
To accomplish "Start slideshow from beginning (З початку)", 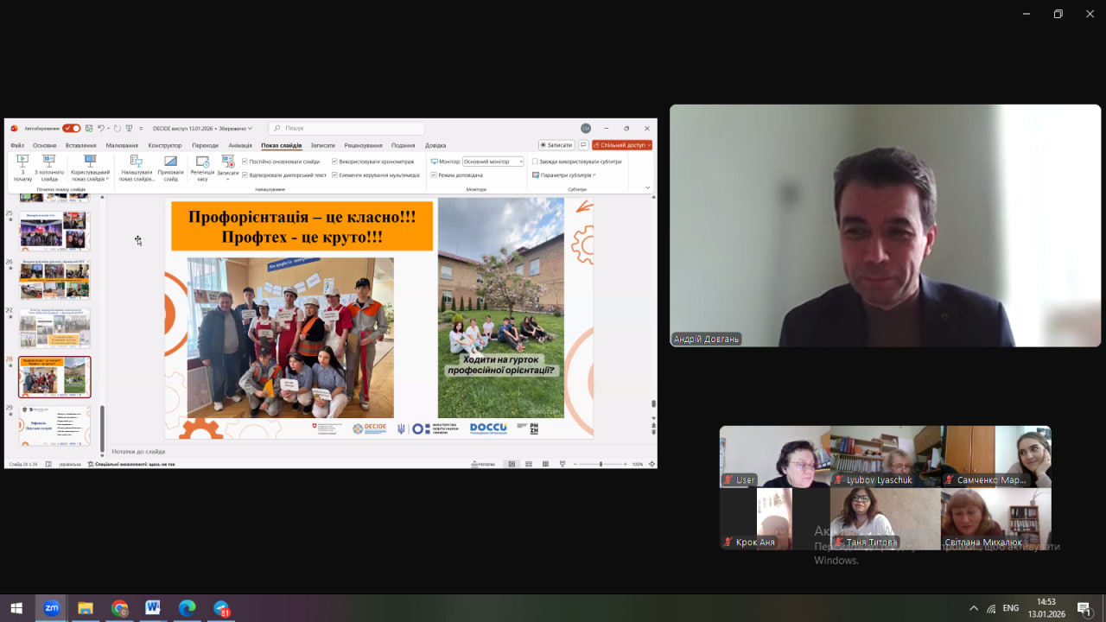I will [22, 168].
